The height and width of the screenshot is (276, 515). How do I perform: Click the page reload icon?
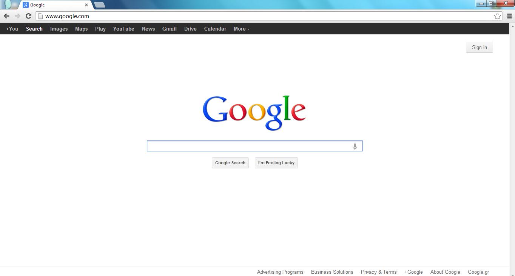[28, 16]
